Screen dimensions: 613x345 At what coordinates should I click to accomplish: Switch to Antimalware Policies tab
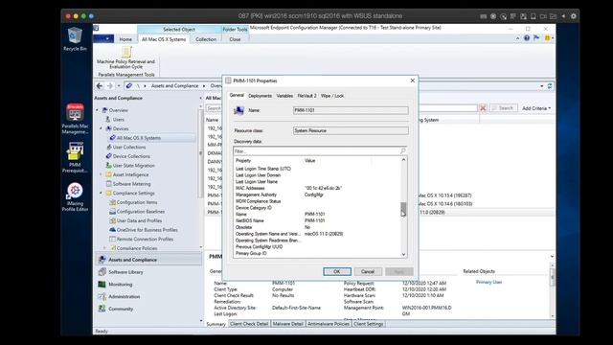[x=329, y=324]
